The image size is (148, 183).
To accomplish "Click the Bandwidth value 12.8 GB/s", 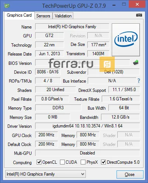I will click(121, 117).
